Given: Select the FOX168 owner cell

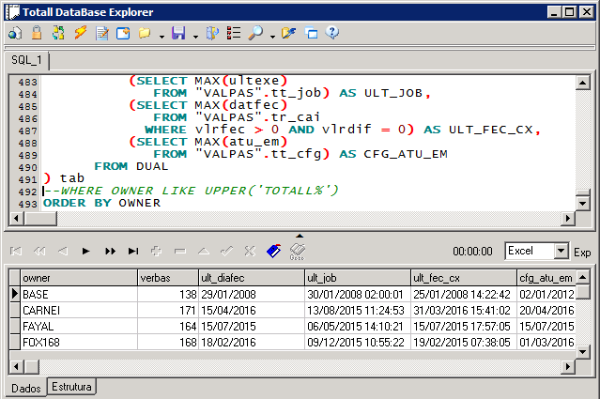Looking at the screenshot, I should pos(79,343).
